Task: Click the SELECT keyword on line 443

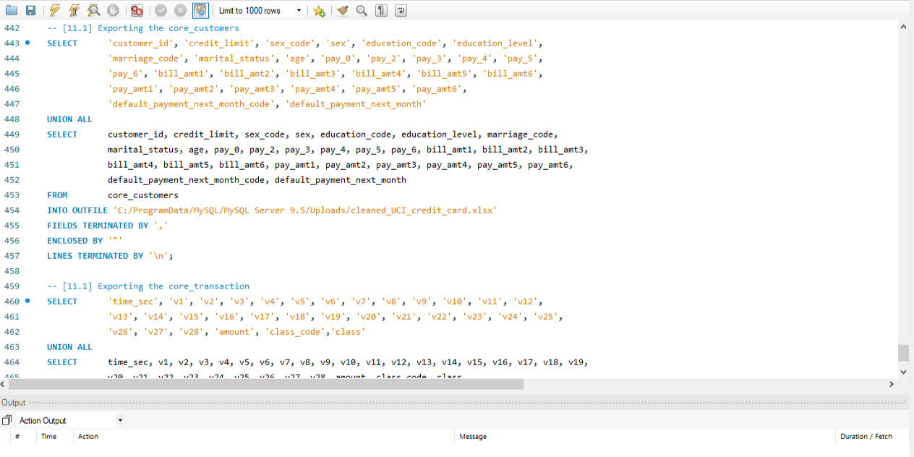Action: pos(62,43)
